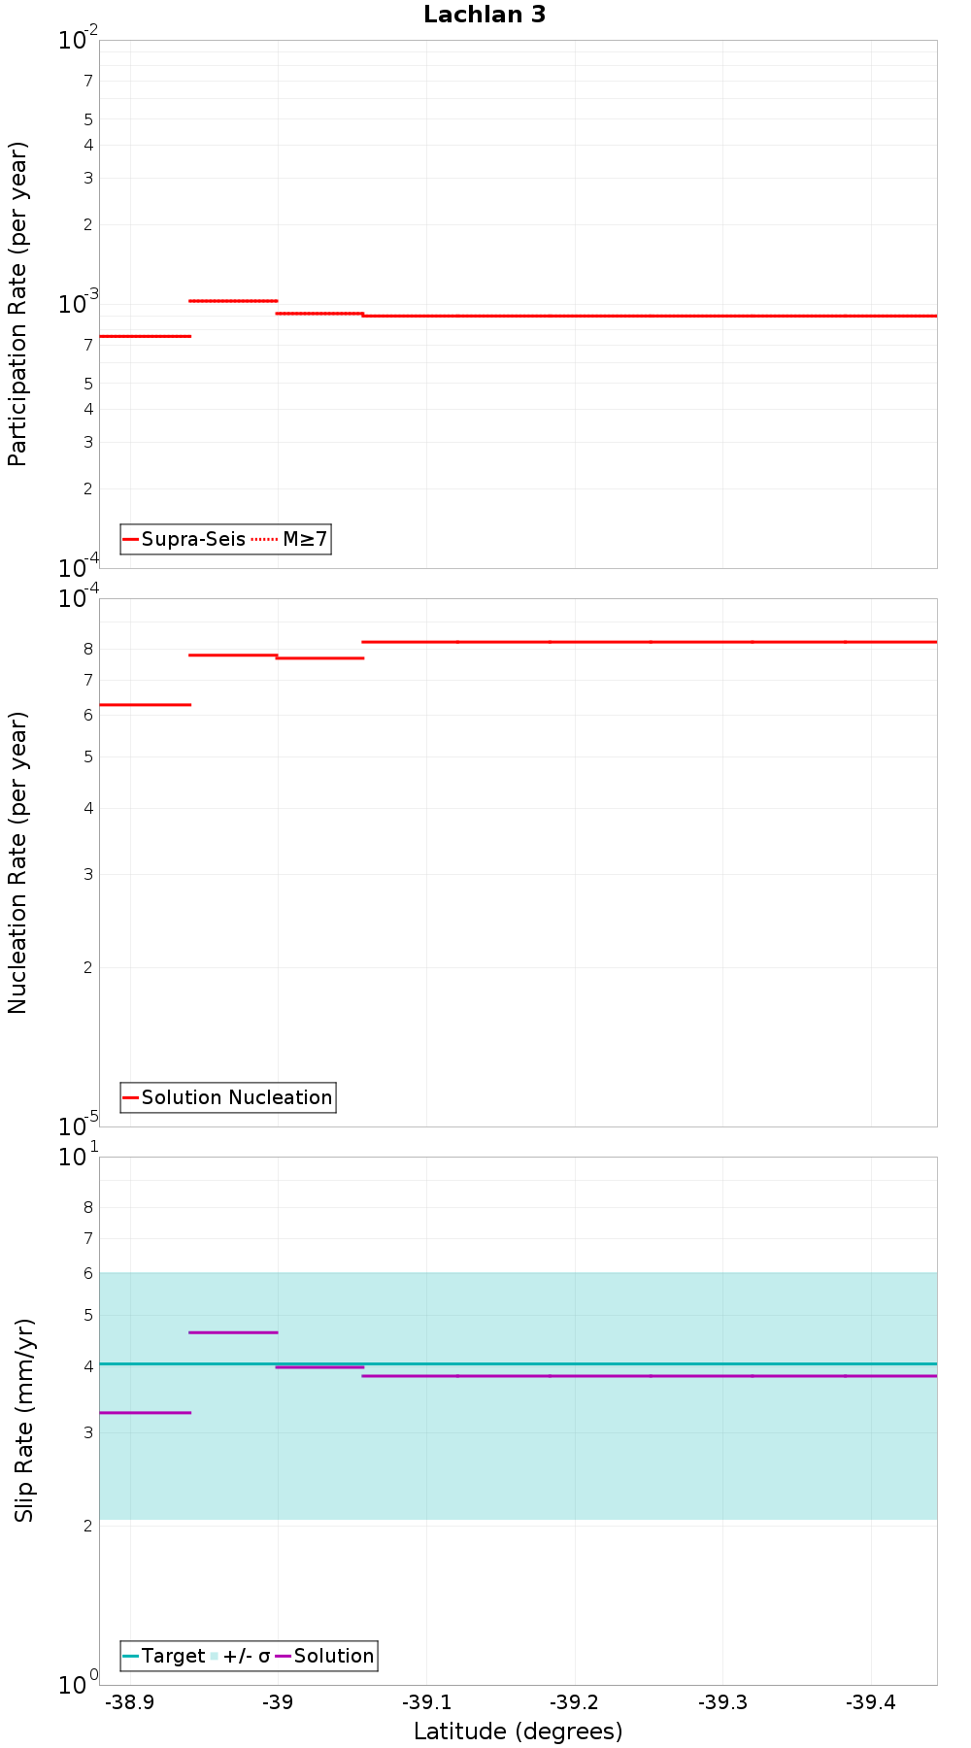Click the lowest purple slip rate segment
971x1748 pixels.
145,1413
